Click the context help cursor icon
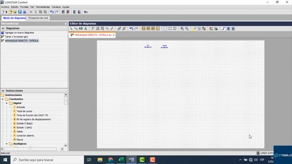The height and width of the screenshot is (164, 292). coord(86,12)
